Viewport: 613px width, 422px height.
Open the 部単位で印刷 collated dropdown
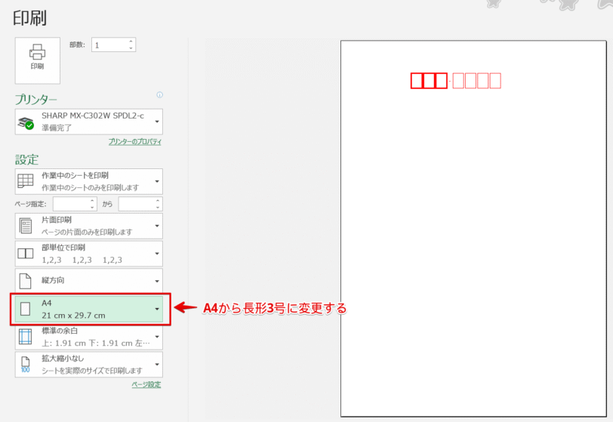tap(89, 254)
